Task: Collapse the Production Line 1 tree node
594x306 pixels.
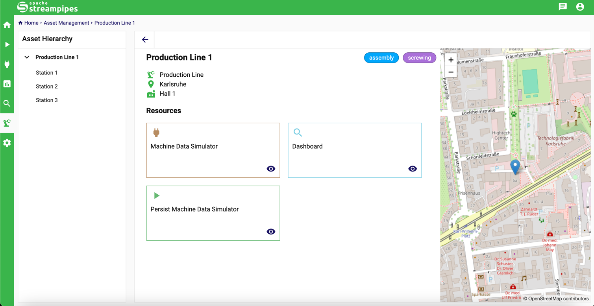Action: [27, 57]
